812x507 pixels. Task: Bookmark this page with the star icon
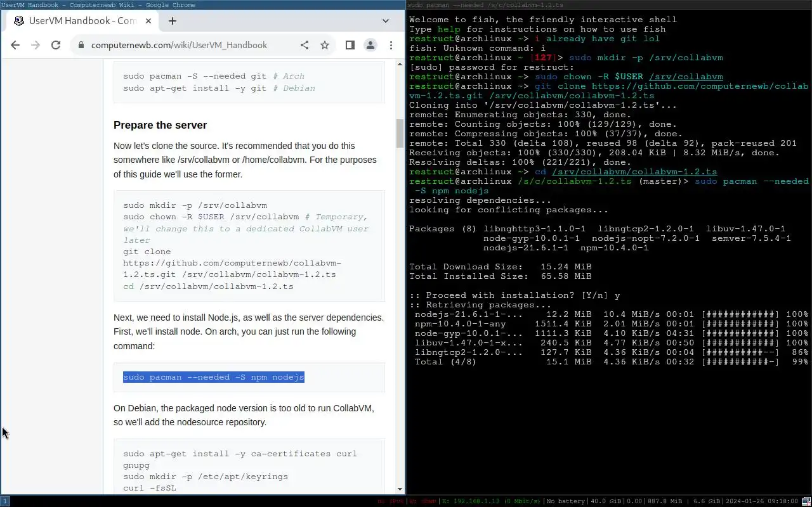point(325,45)
